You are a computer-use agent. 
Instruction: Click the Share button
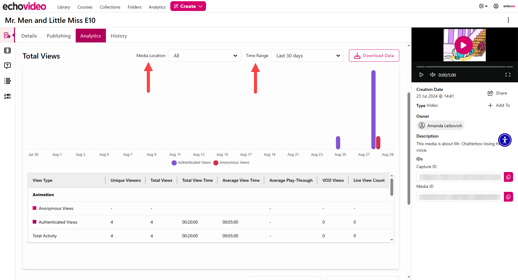497,93
